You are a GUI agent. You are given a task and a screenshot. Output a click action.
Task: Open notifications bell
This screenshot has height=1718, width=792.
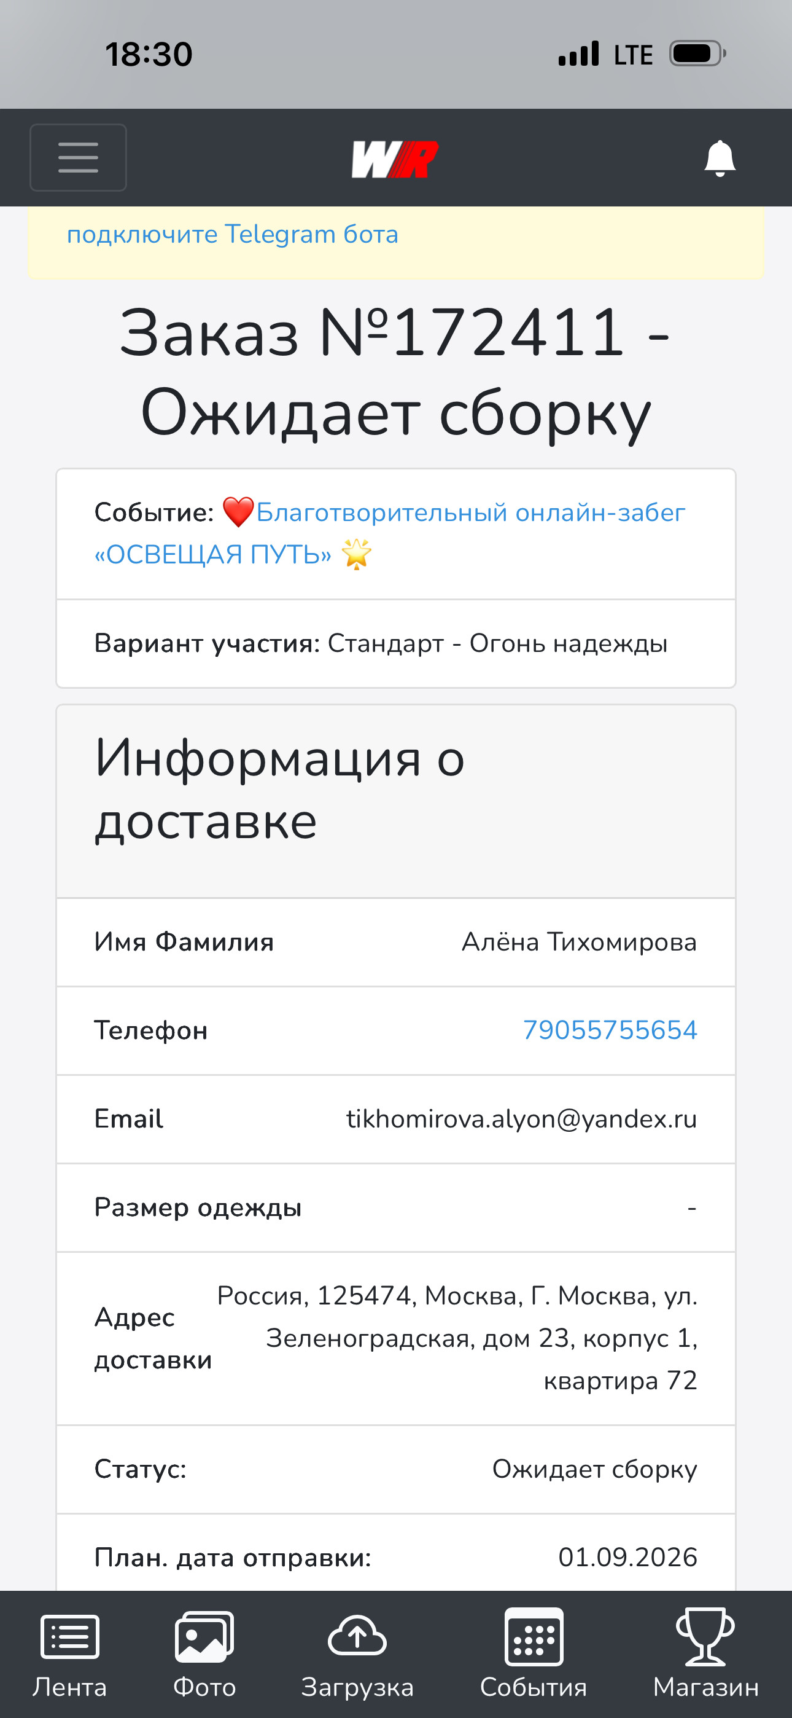(x=720, y=158)
